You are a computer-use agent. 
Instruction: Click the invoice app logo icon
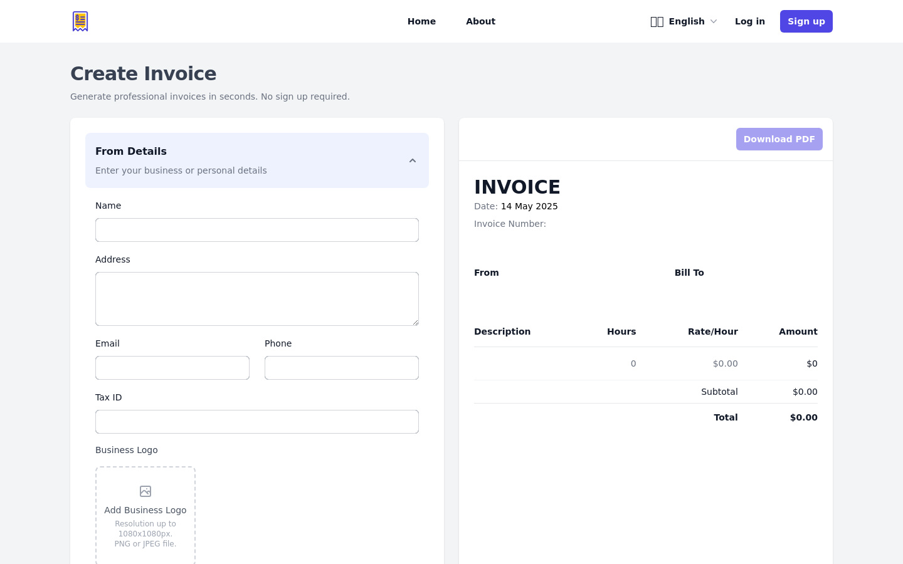click(80, 21)
